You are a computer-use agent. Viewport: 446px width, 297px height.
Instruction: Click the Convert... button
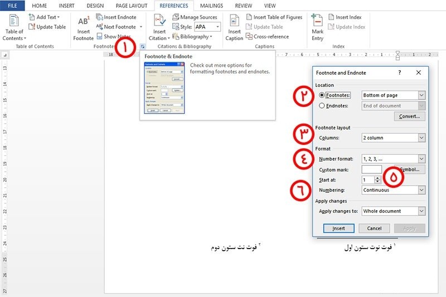410,116
